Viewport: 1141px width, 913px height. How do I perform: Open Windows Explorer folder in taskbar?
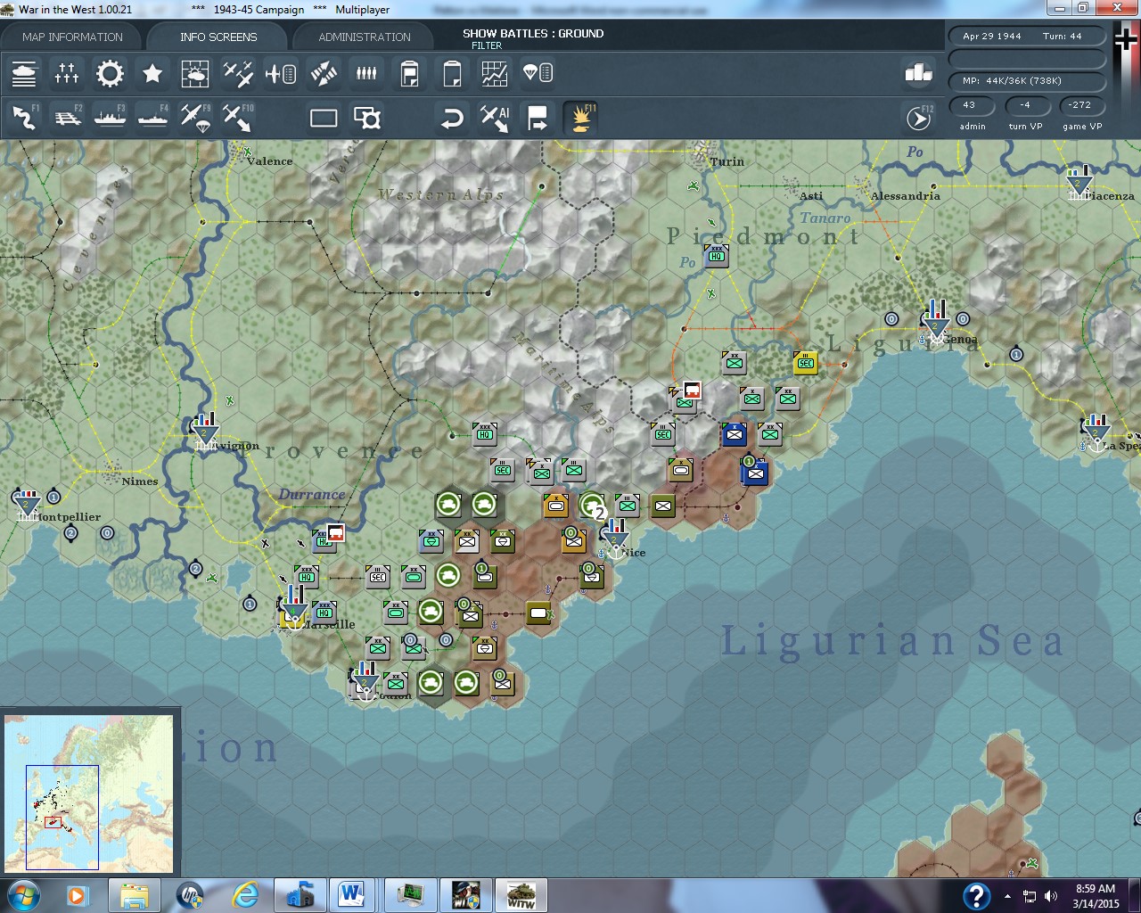pos(135,895)
